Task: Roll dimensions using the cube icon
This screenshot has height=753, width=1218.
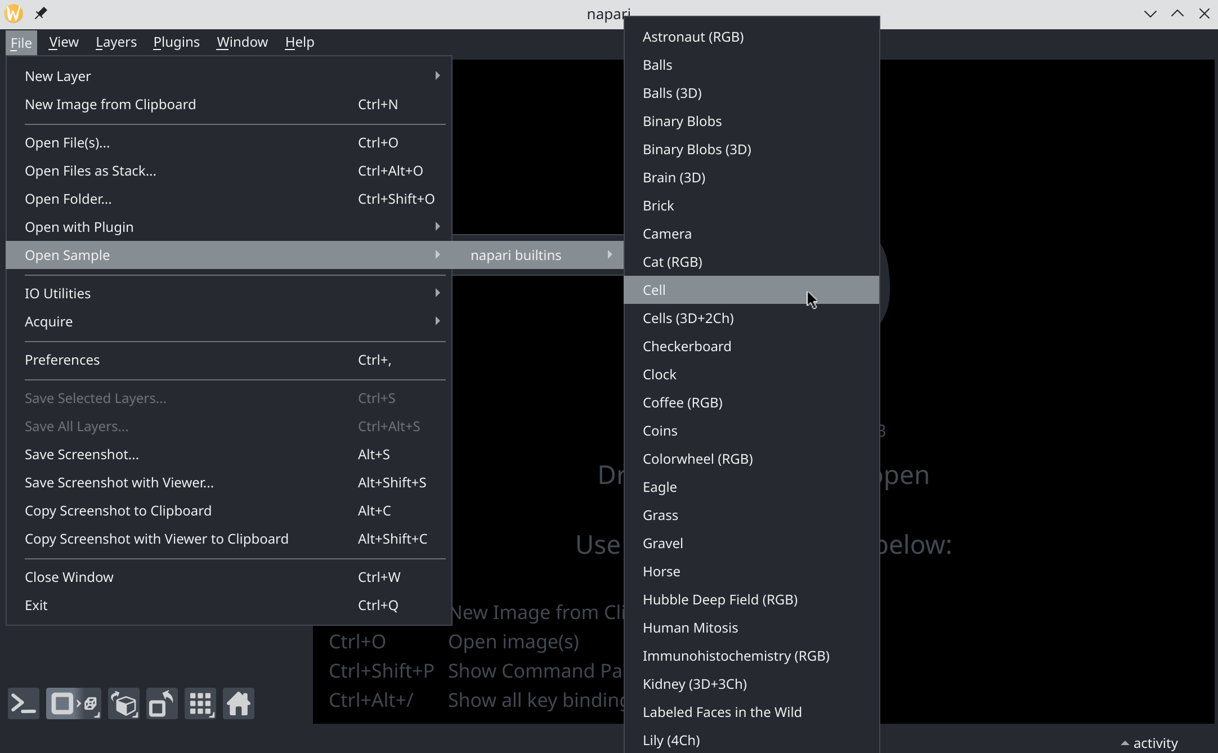Action: [123, 703]
